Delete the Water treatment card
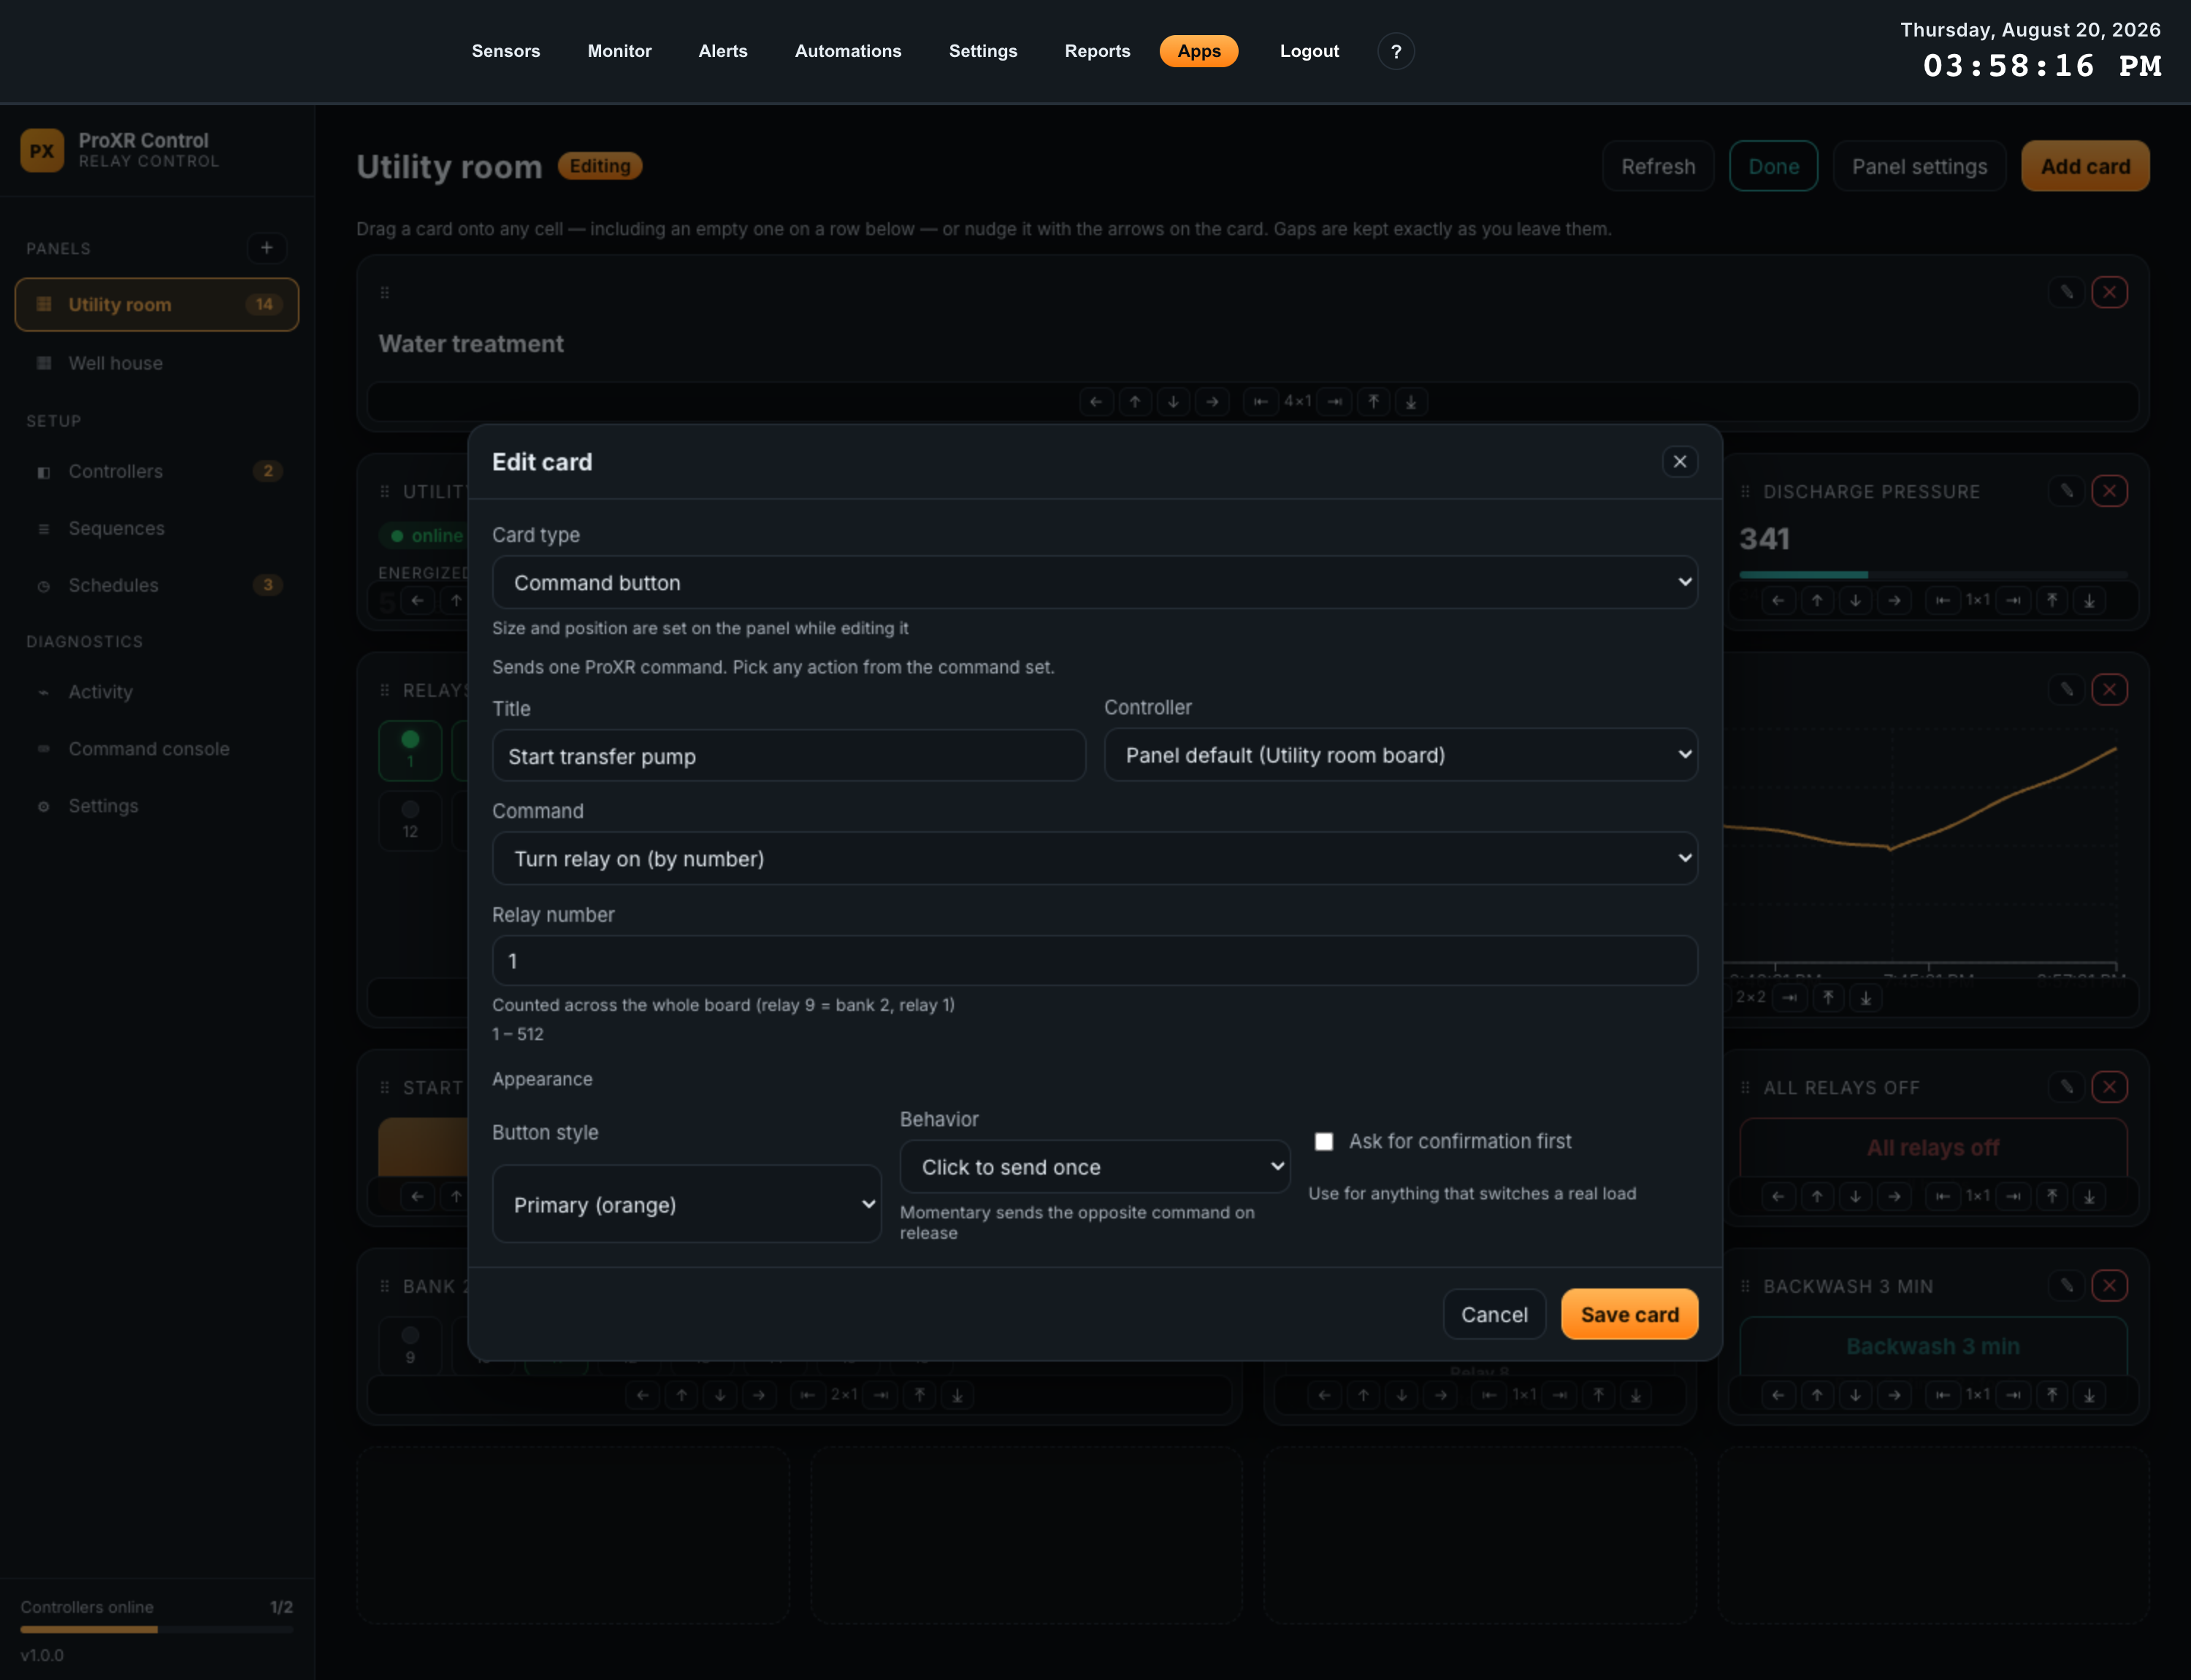The width and height of the screenshot is (2191, 1680). point(2109,292)
